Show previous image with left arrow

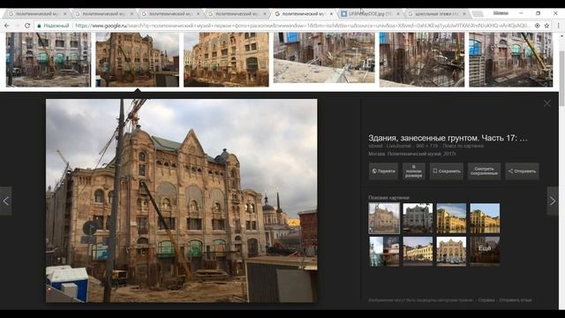coord(6,201)
